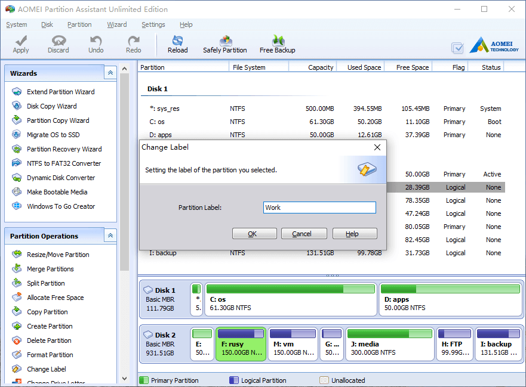The width and height of the screenshot is (526, 387).
Task: Choose the Split Partition operation
Action: pyautogui.click(x=39, y=283)
